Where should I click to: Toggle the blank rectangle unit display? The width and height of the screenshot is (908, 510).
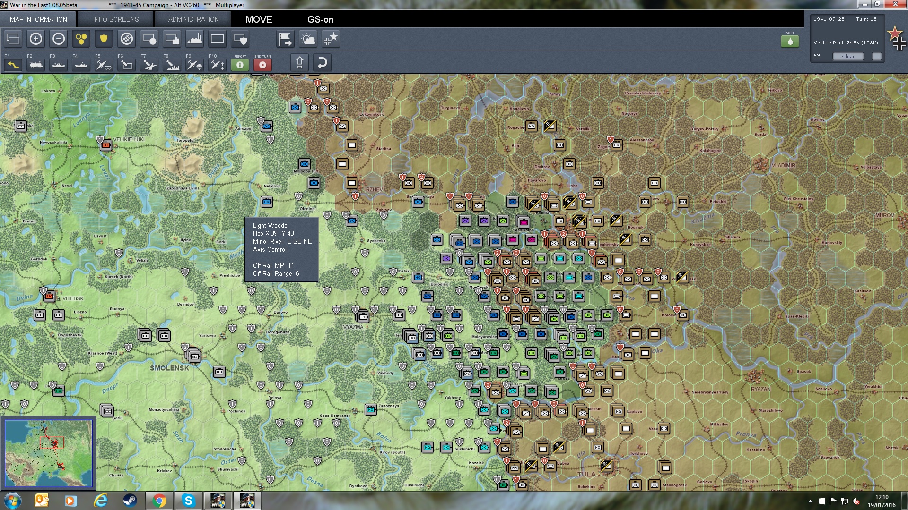pos(217,39)
